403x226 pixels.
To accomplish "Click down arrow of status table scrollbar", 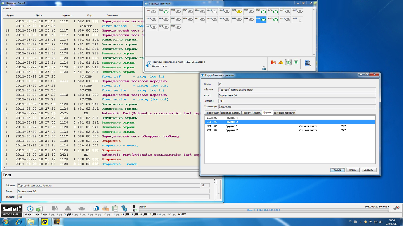I will (x=314, y=55).
